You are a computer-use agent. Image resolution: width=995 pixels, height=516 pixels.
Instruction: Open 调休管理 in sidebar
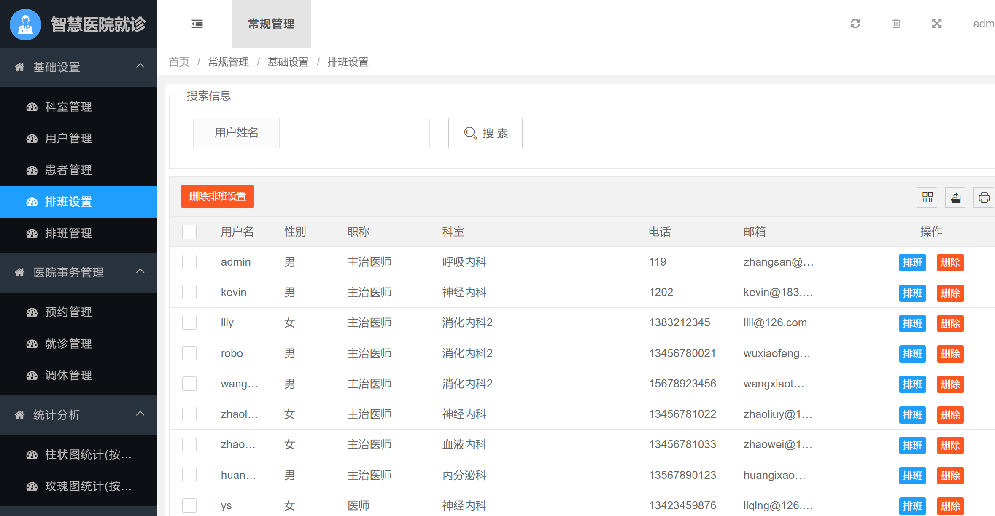tap(78, 376)
